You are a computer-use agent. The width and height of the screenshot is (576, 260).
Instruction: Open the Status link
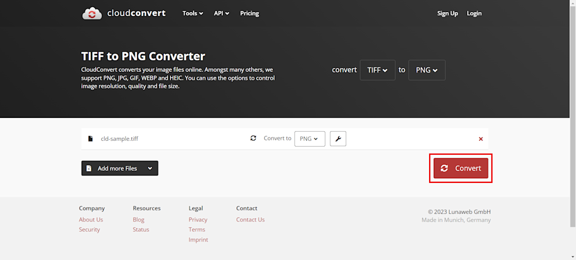(141, 230)
